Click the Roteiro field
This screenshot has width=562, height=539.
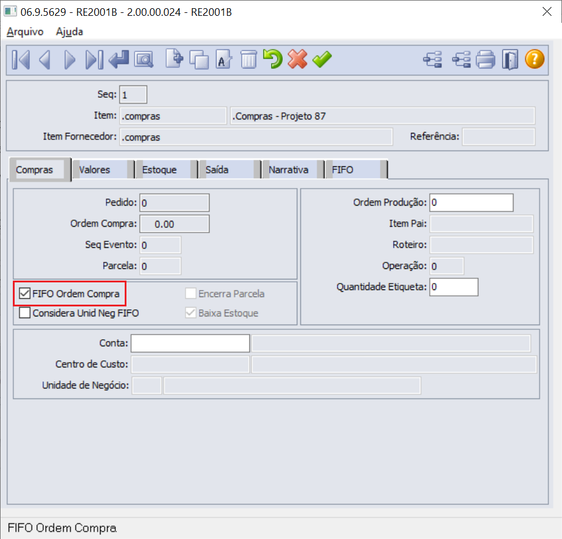[481, 245]
